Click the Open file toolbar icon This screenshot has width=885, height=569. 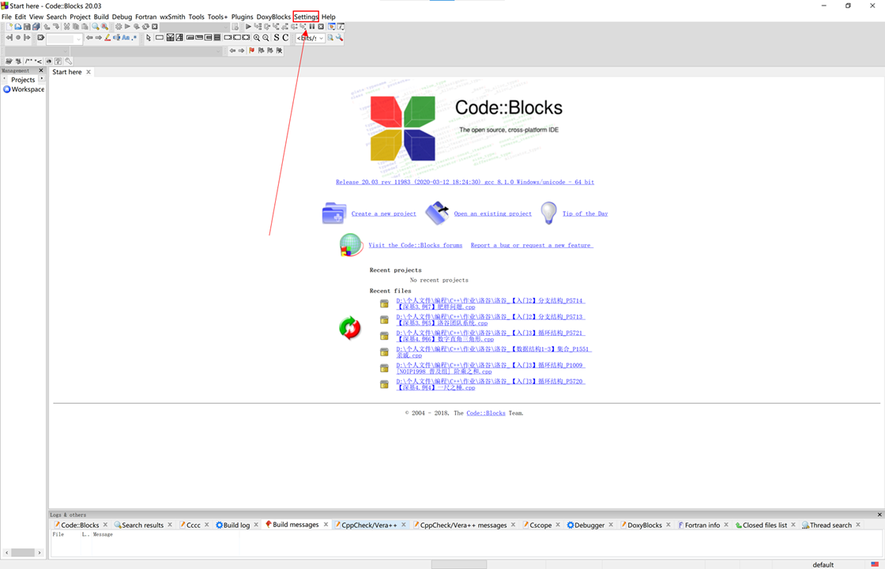[x=18, y=27]
